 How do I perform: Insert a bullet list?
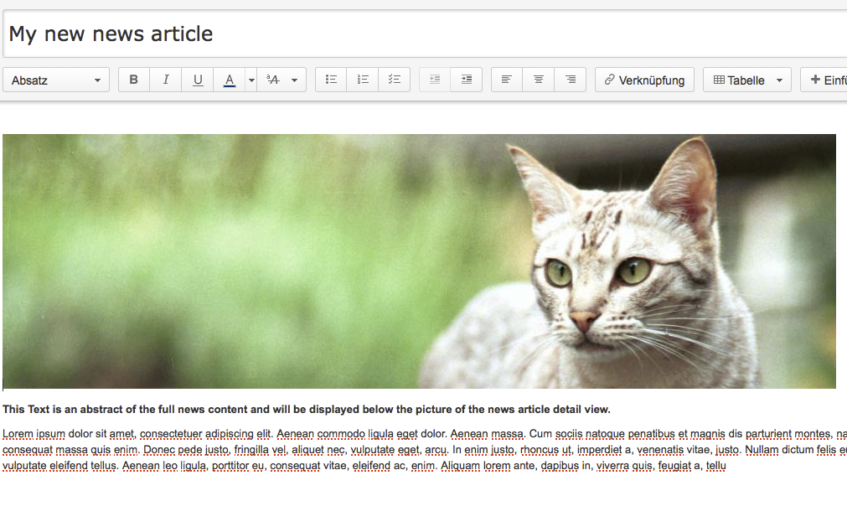331,80
